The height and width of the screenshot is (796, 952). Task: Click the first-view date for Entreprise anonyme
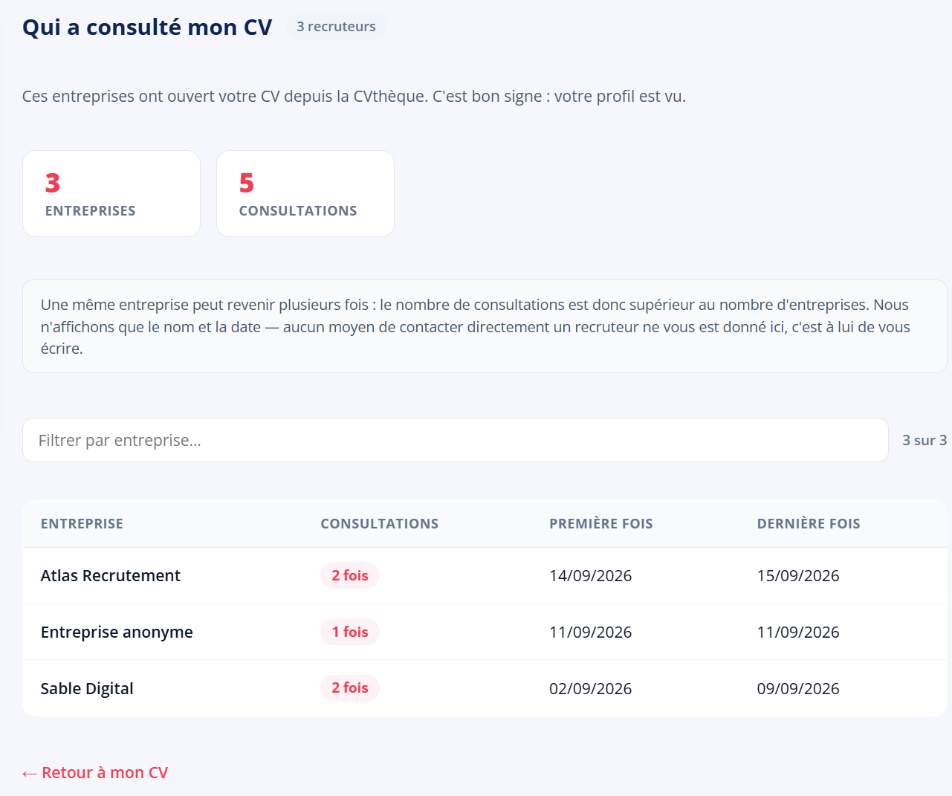(591, 632)
